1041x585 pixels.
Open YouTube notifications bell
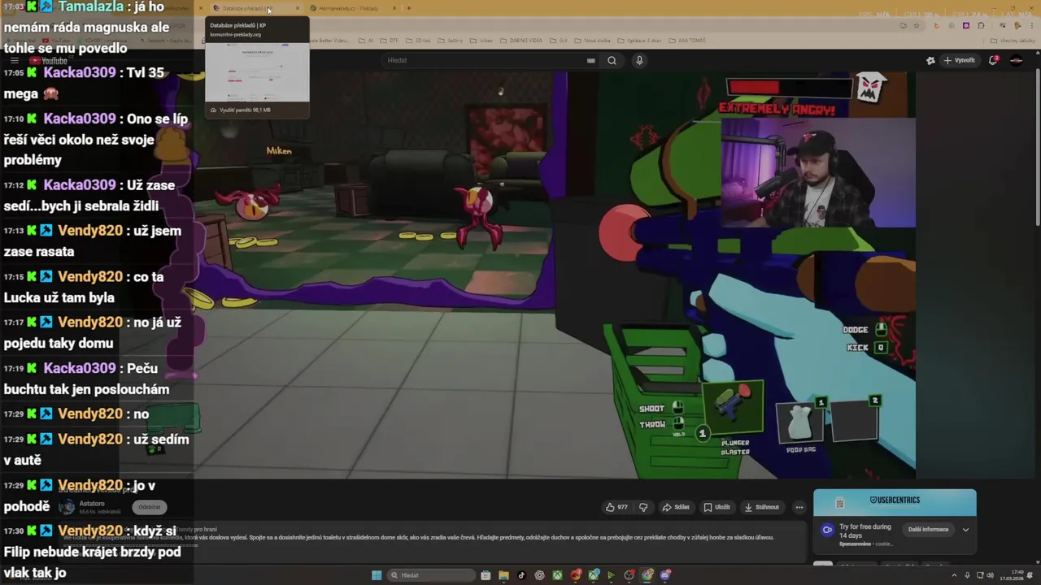[x=994, y=60]
